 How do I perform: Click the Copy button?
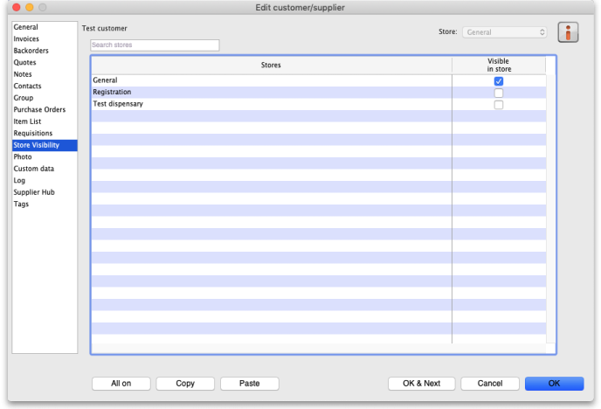click(x=185, y=384)
